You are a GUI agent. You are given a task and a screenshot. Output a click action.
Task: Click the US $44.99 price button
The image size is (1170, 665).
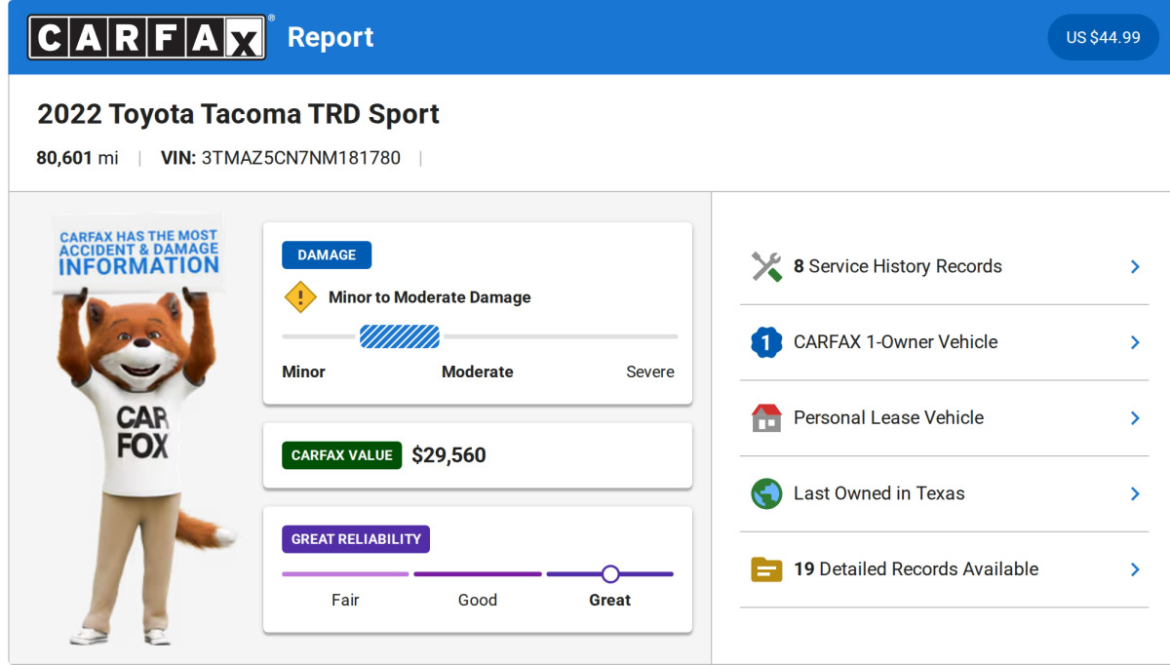point(1103,37)
